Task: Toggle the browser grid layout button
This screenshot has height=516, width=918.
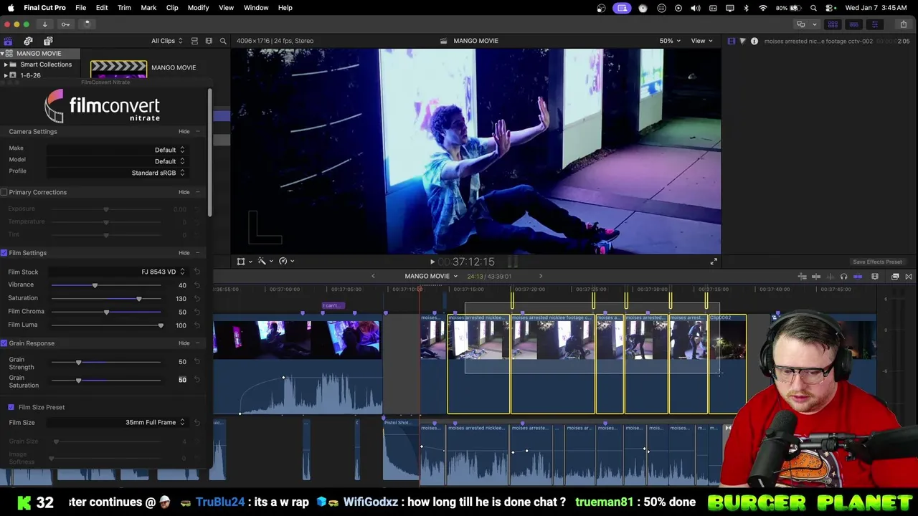Action: click(833, 24)
